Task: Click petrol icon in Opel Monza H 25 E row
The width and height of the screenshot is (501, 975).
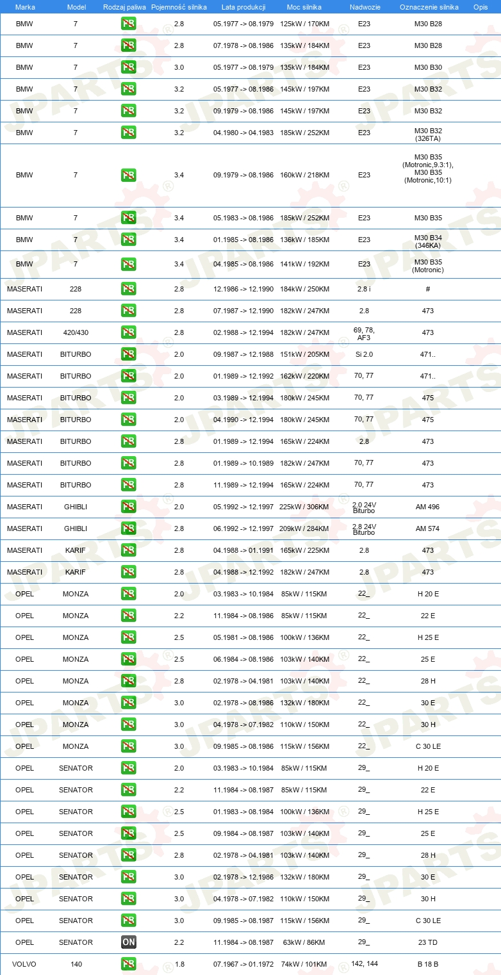Action: click(128, 637)
